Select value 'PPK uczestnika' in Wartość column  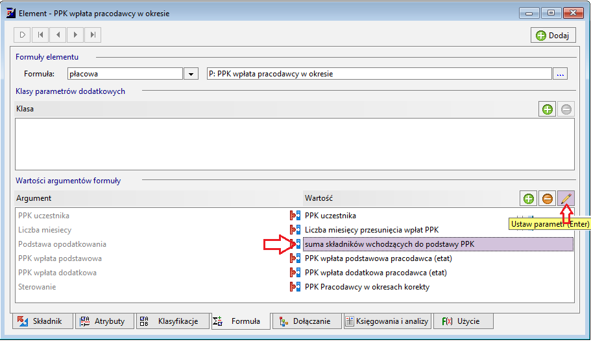(331, 216)
